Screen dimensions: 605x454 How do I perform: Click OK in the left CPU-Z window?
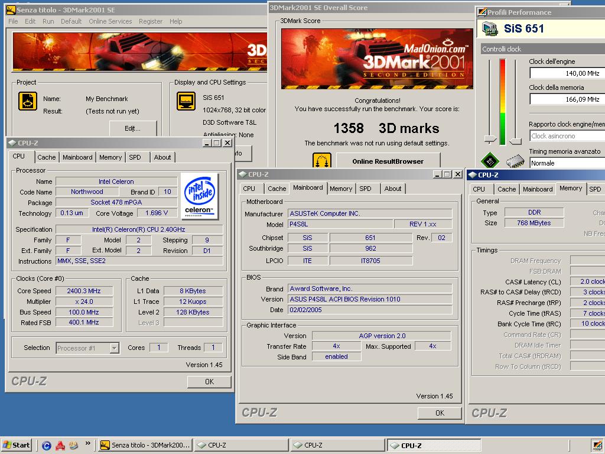coord(209,381)
